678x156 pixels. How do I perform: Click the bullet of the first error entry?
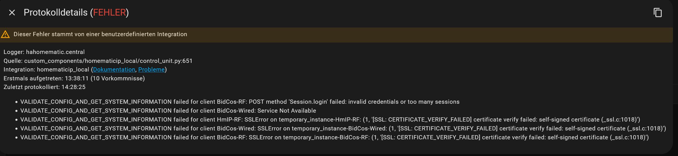coord(16,102)
